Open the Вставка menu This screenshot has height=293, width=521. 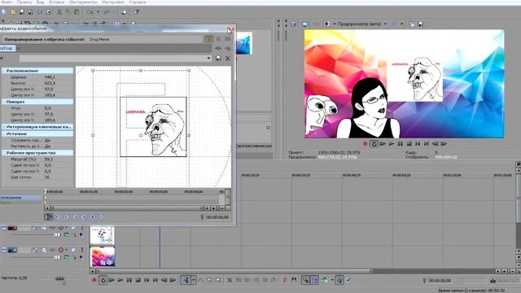[56, 2]
